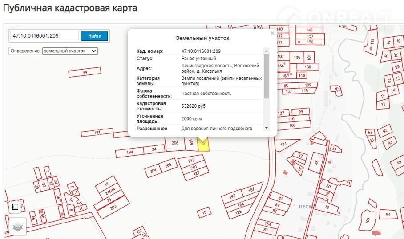404x239 pixels.
Task: Click the scroll-down arrow in the info popup
Action: click(x=267, y=128)
